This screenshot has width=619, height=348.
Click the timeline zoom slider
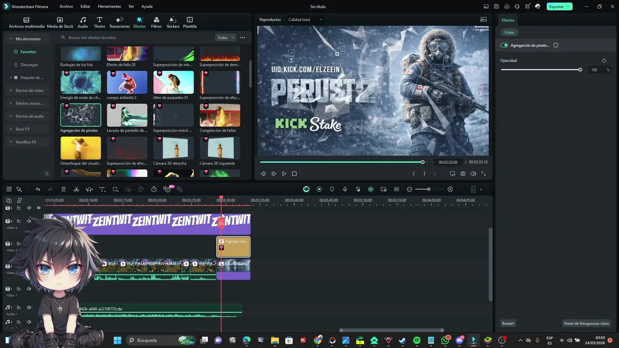(428, 189)
